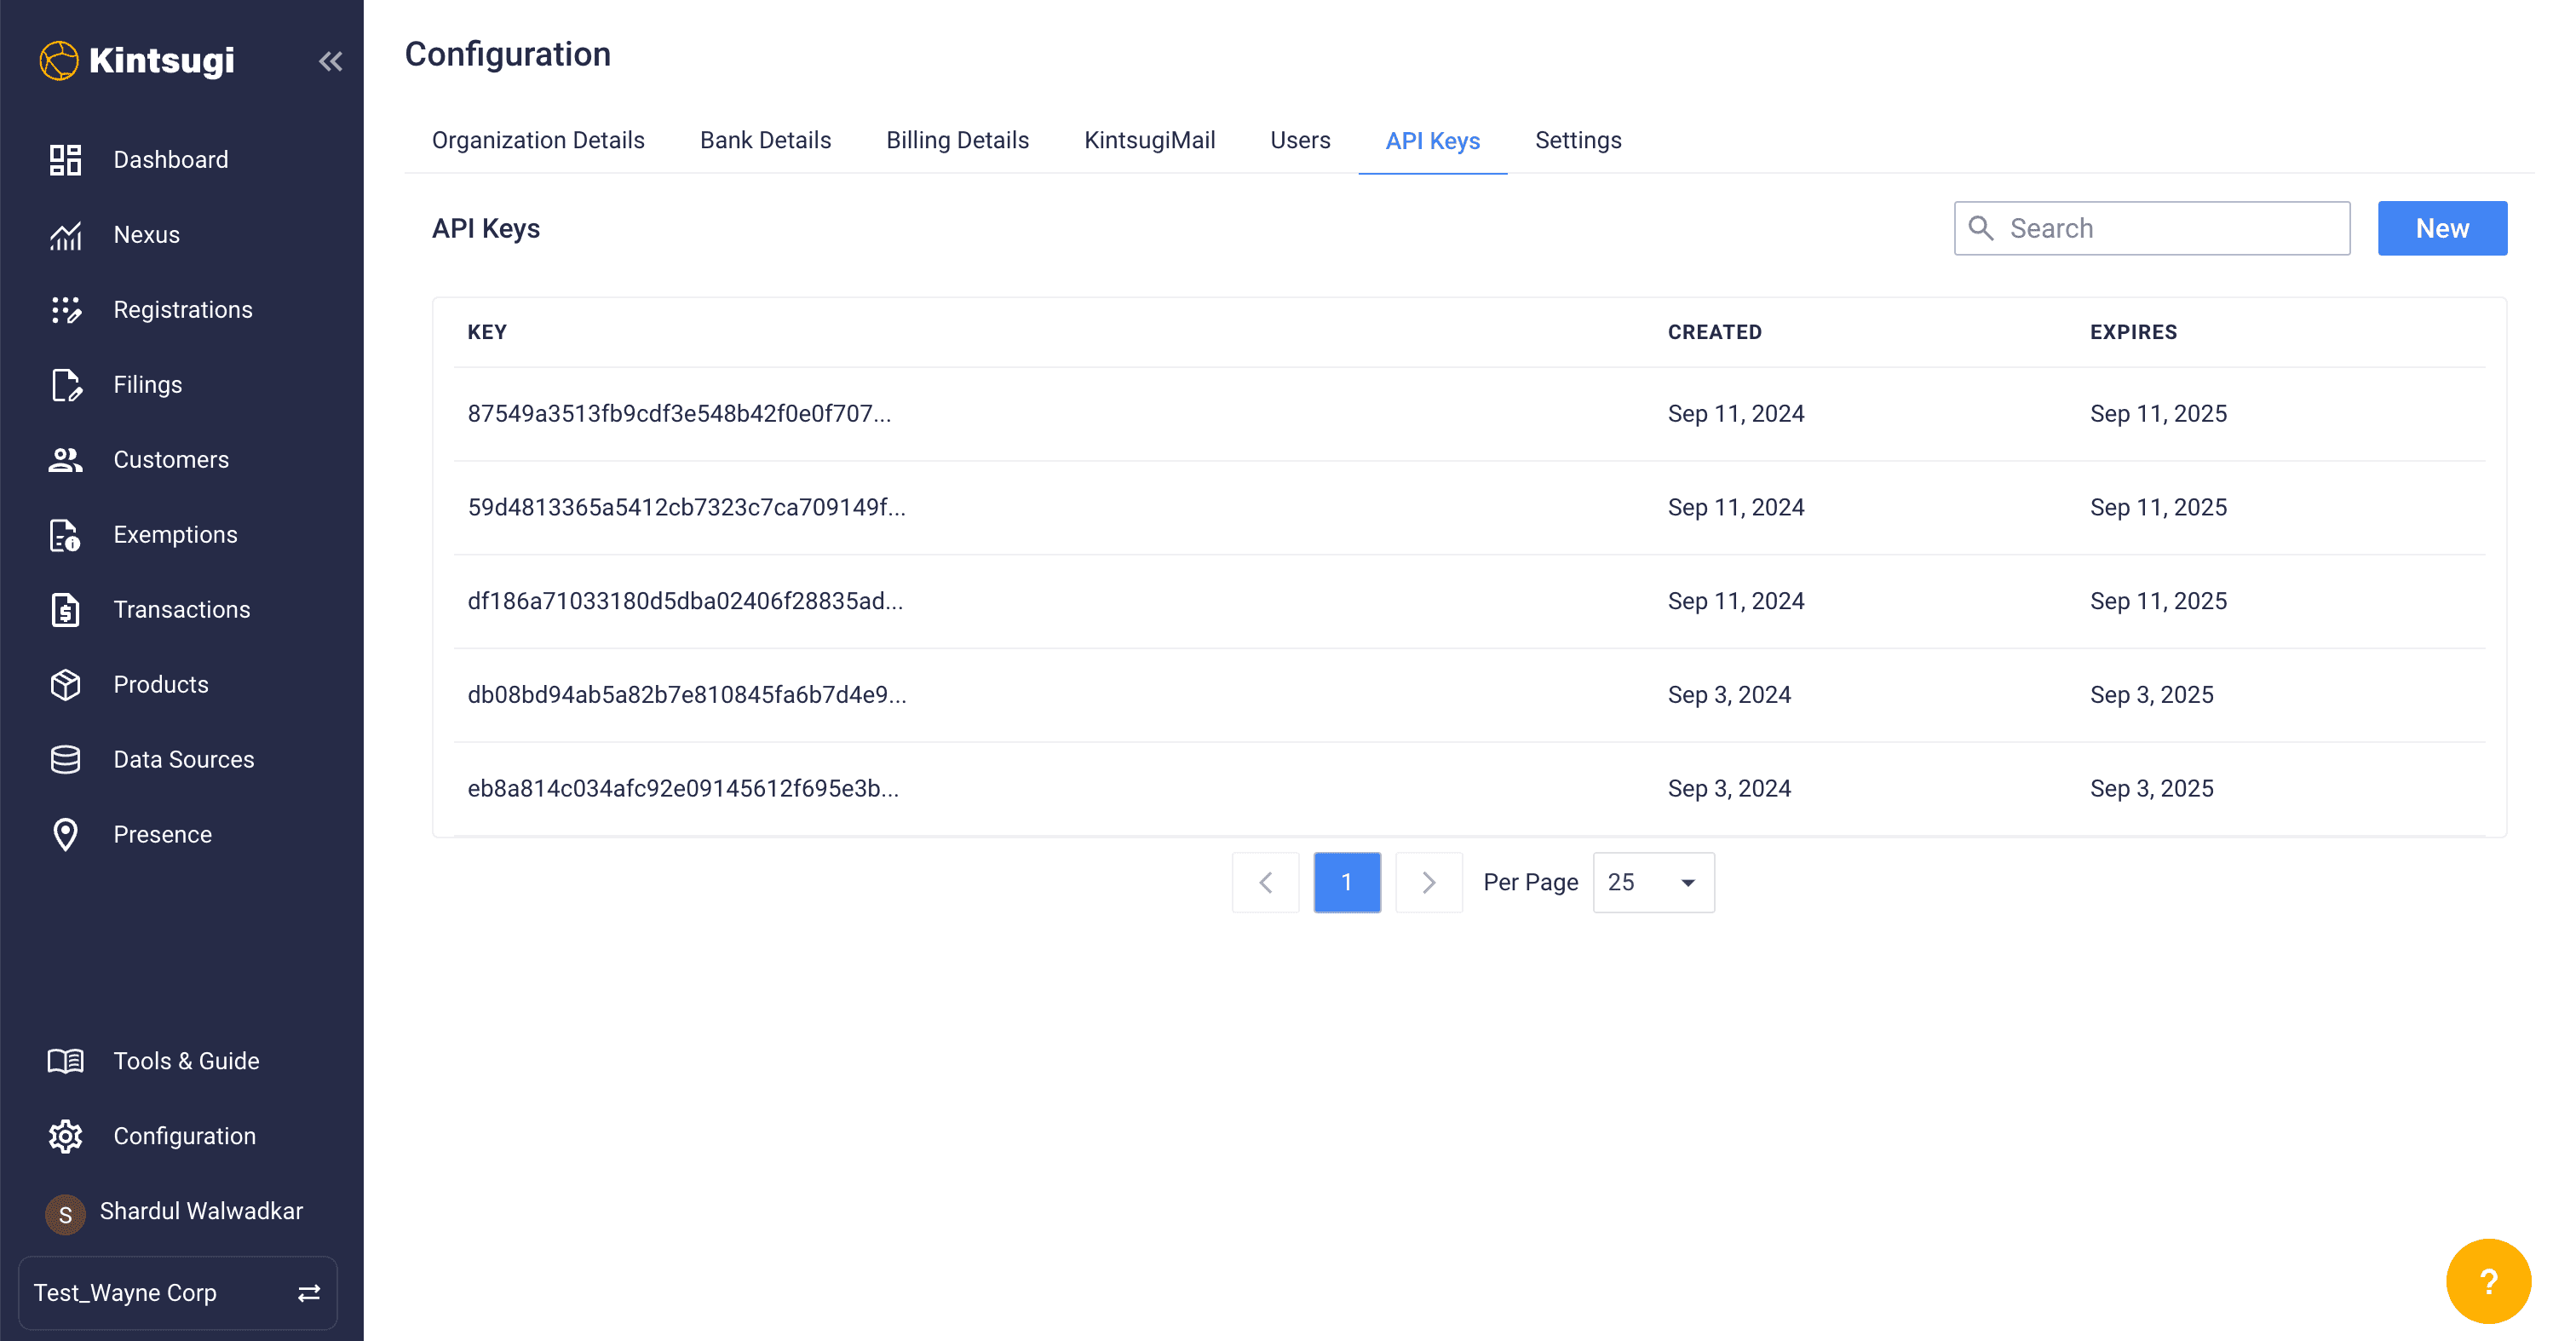Image resolution: width=2576 pixels, height=1341 pixels.
Task: Click the Registrations icon
Action: click(x=65, y=310)
